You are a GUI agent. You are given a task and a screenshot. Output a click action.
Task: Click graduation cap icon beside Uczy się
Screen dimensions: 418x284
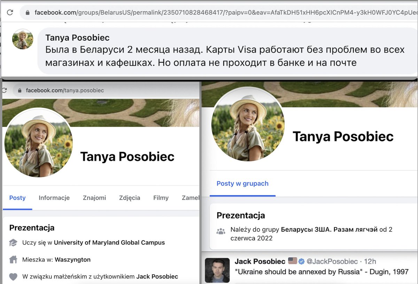pos(13,243)
